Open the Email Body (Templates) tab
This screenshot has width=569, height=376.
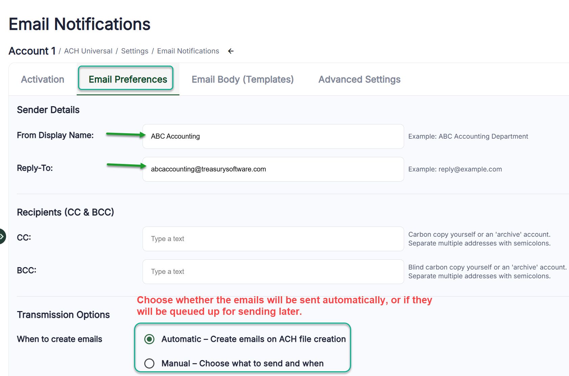(x=242, y=79)
